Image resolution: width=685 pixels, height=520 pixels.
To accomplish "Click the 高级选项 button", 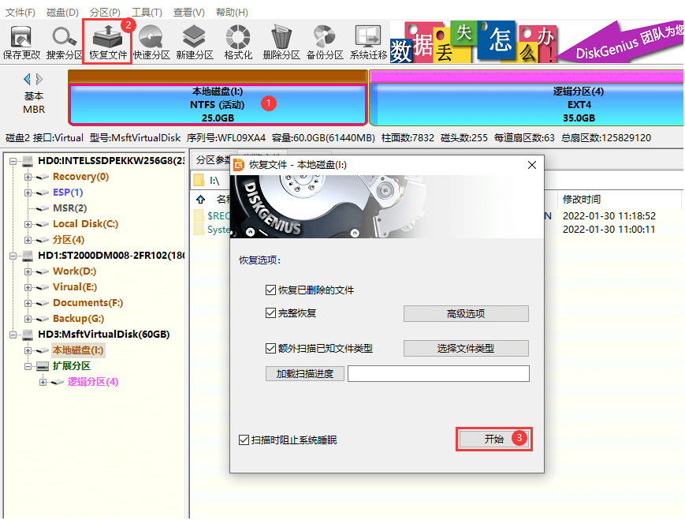I will (465, 313).
